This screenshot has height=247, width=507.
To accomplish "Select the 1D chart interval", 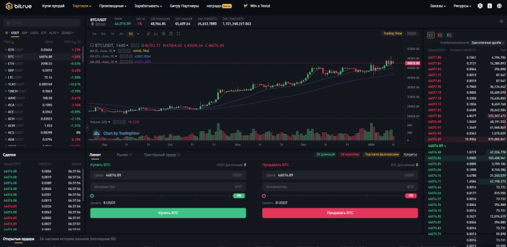I will point(131,34).
